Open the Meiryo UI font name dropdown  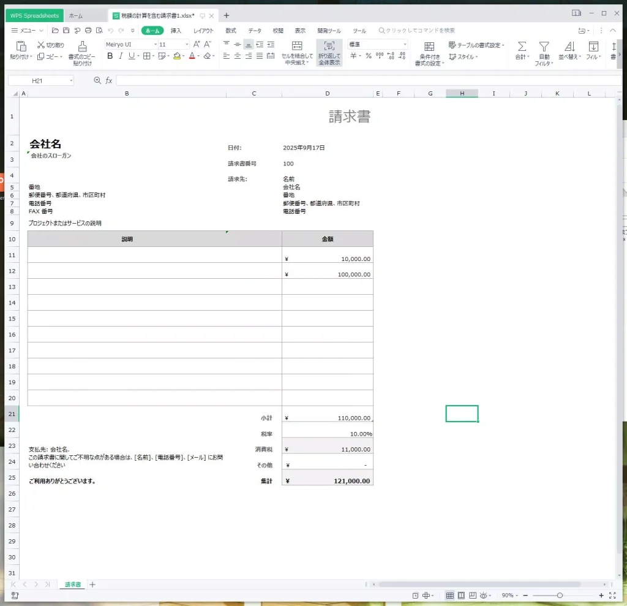(130, 44)
